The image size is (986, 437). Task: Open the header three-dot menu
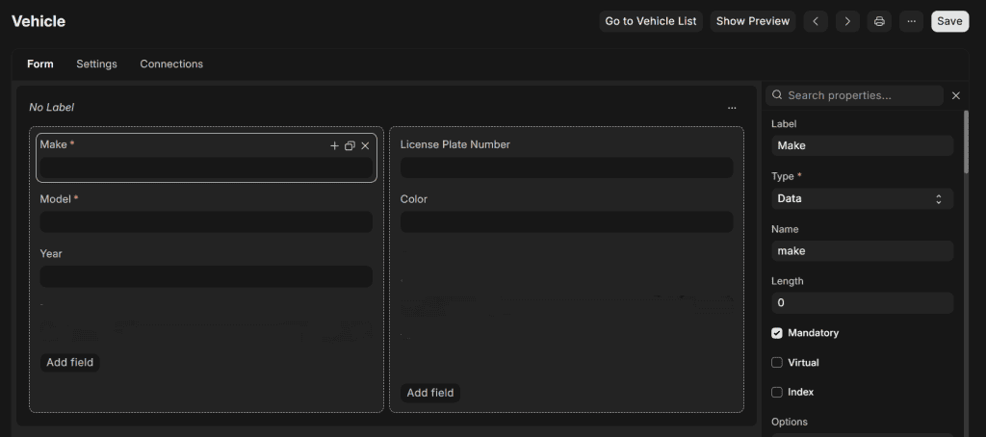[x=911, y=21]
